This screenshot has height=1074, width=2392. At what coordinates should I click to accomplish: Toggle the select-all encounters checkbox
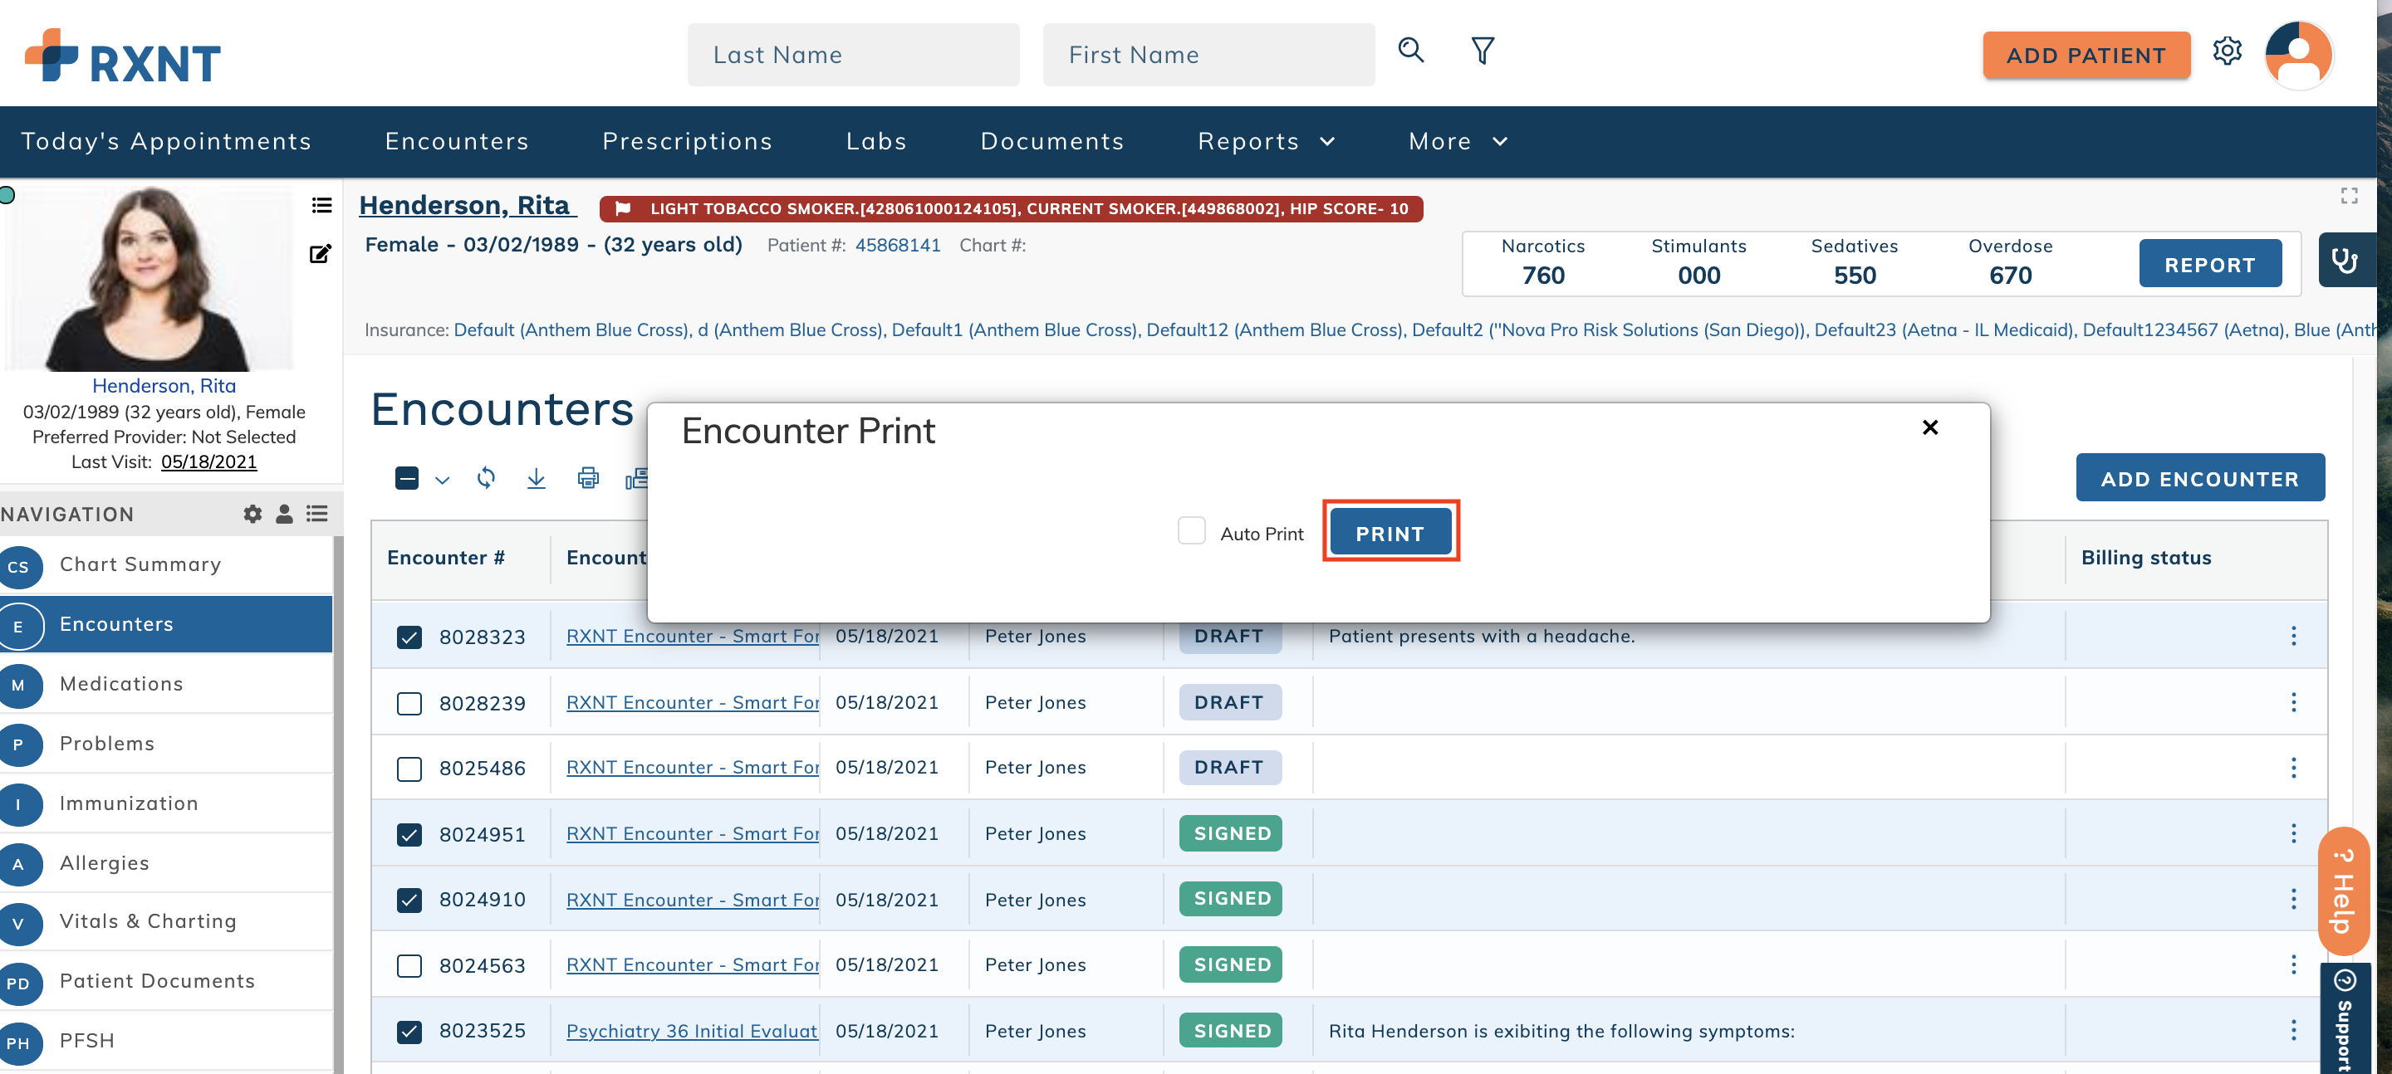click(x=407, y=478)
